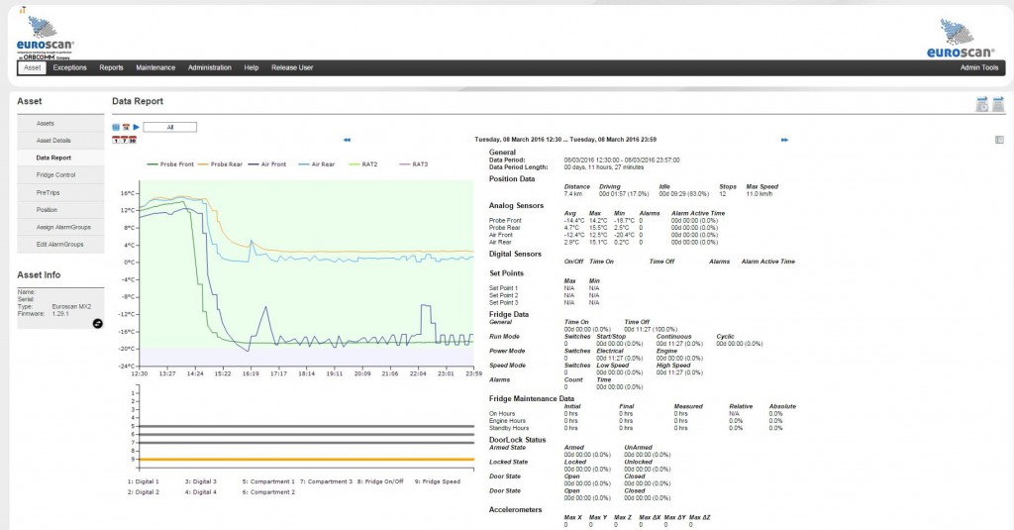Open the Maintenance menu
Viewport: 1014px width, 530px height.
(155, 67)
